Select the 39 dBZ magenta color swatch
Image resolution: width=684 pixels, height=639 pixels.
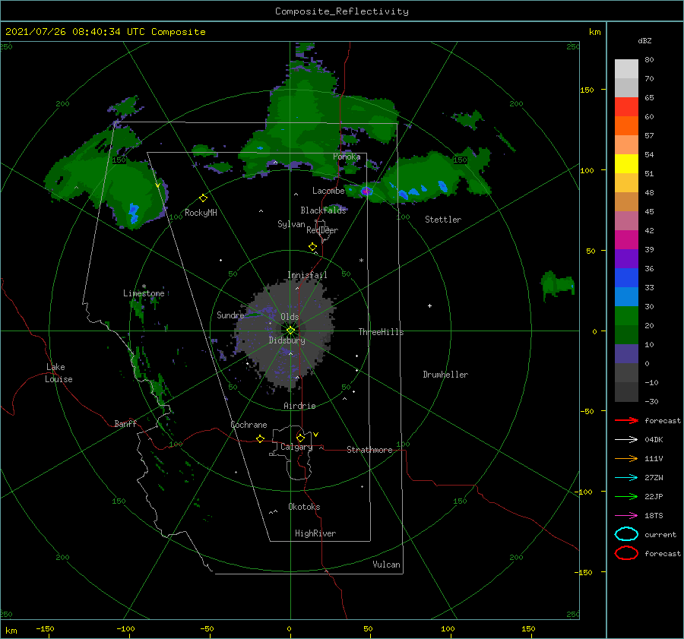tap(626, 240)
